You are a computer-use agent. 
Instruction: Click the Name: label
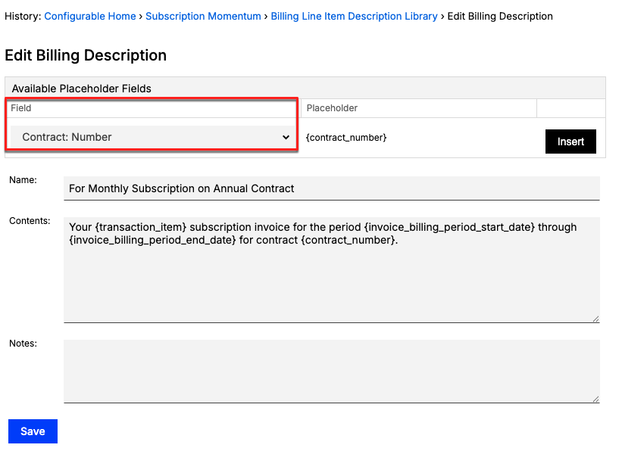click(23, 180)
